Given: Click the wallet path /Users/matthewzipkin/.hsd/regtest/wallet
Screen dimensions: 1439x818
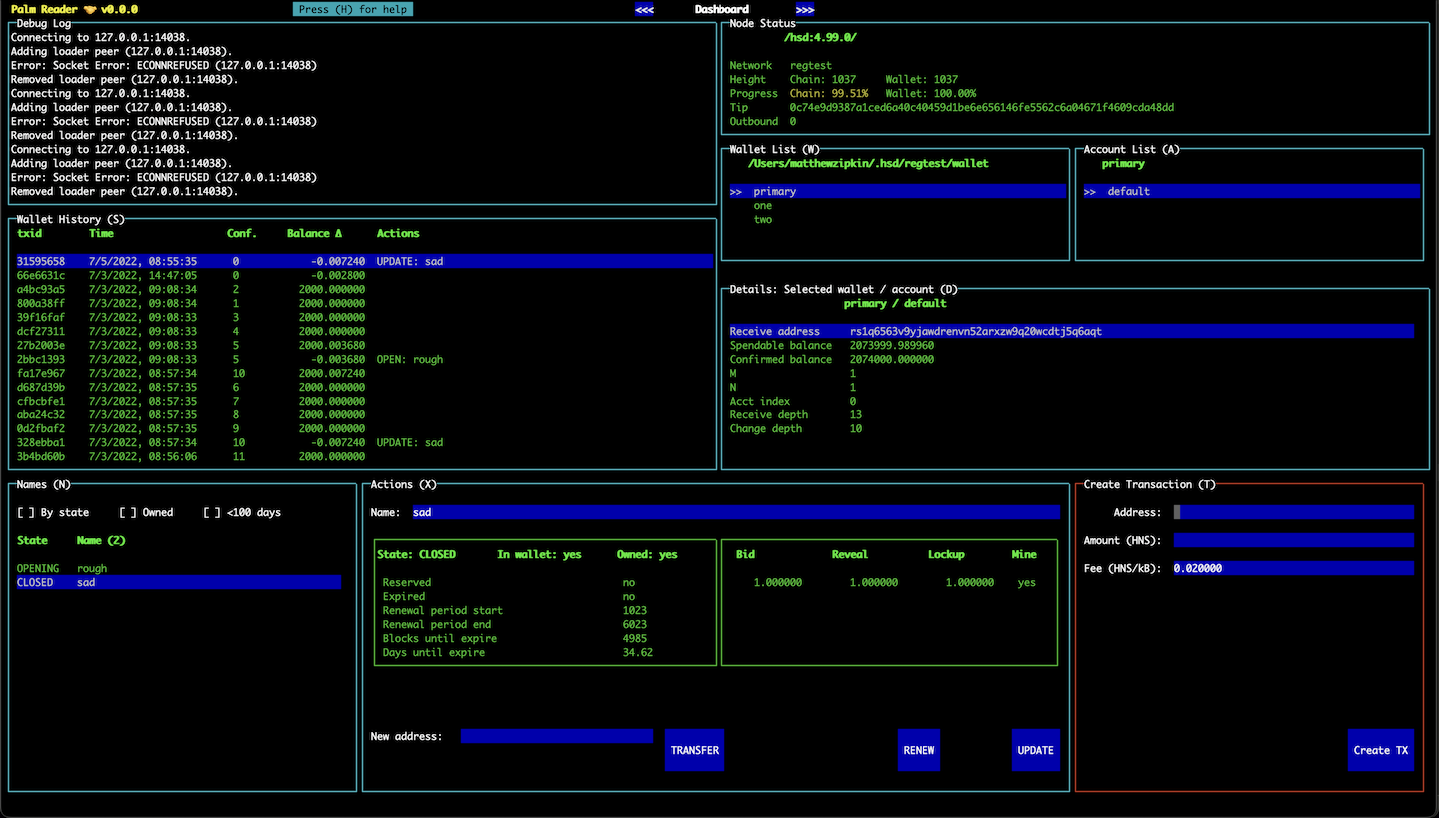Looking at the screenshot, I should (868, 163).
